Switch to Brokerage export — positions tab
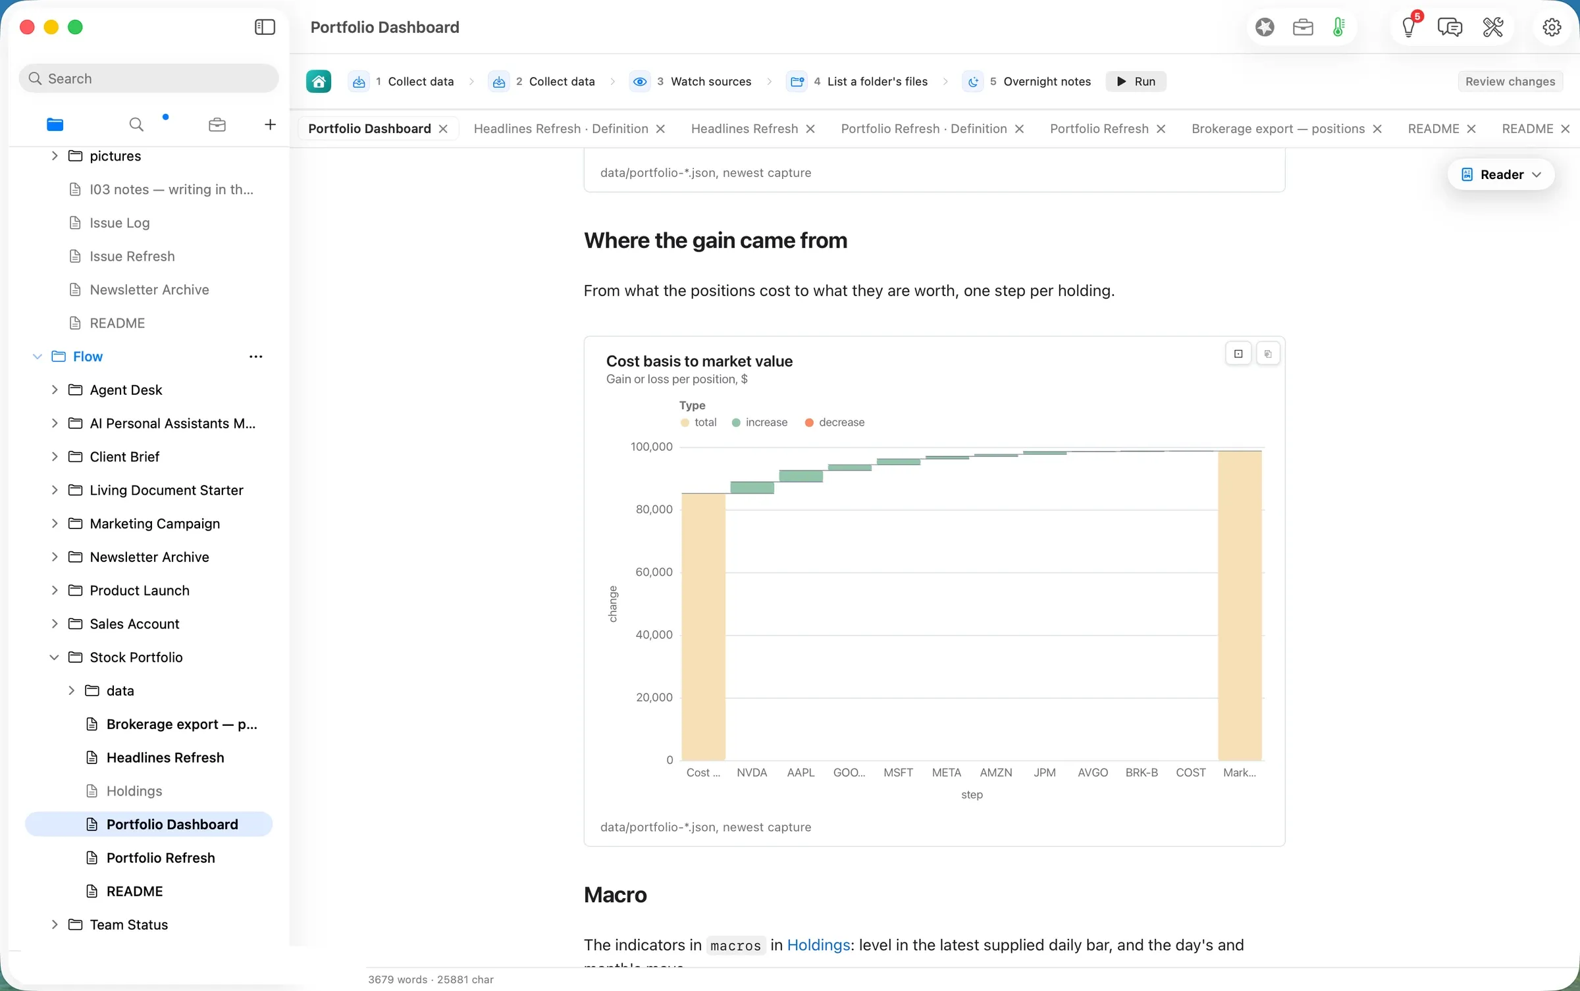 point(1278,129)
